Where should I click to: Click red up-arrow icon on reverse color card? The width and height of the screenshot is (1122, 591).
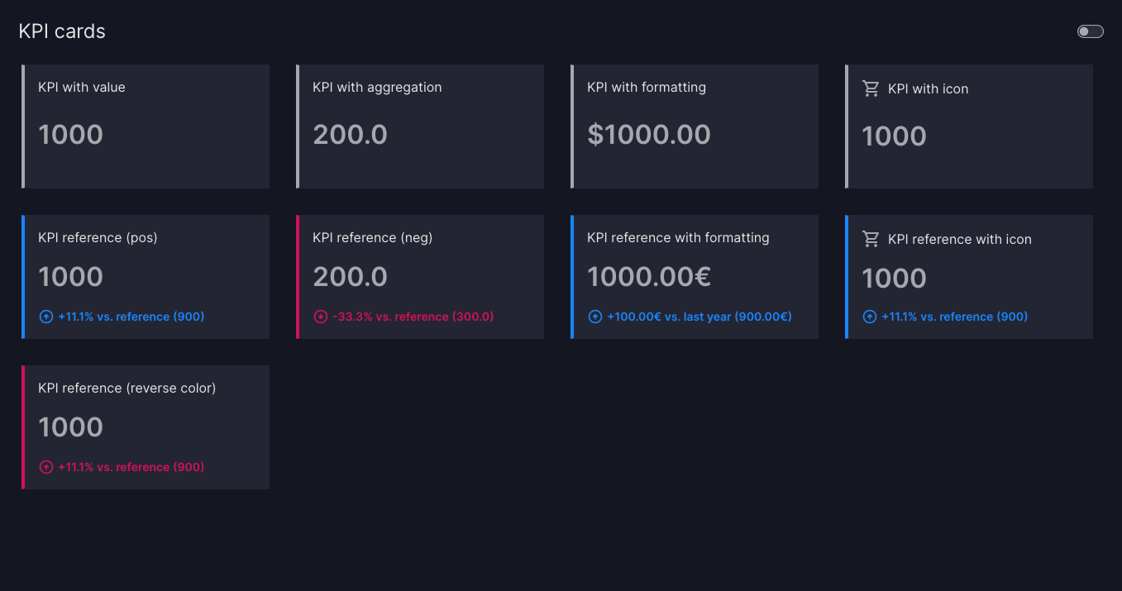point(46,467)
